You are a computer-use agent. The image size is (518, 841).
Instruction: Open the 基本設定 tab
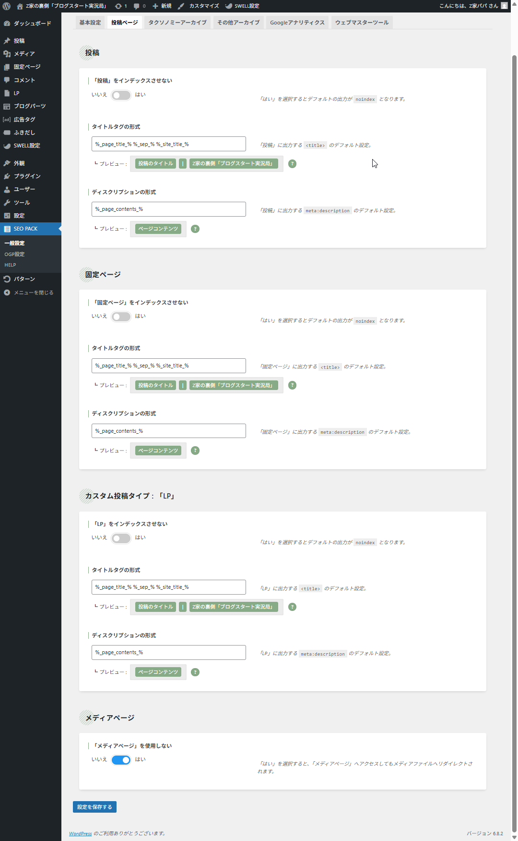[x=90, y=23]
